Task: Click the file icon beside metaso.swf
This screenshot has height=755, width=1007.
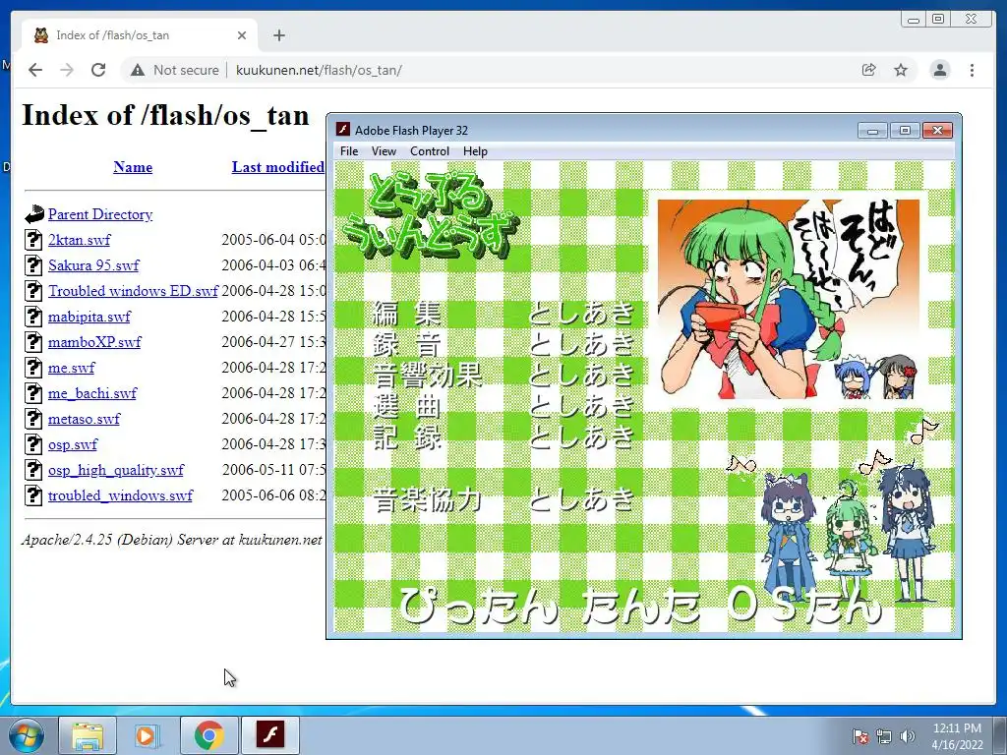Action: pyautogui.click(x=34, y=419)
